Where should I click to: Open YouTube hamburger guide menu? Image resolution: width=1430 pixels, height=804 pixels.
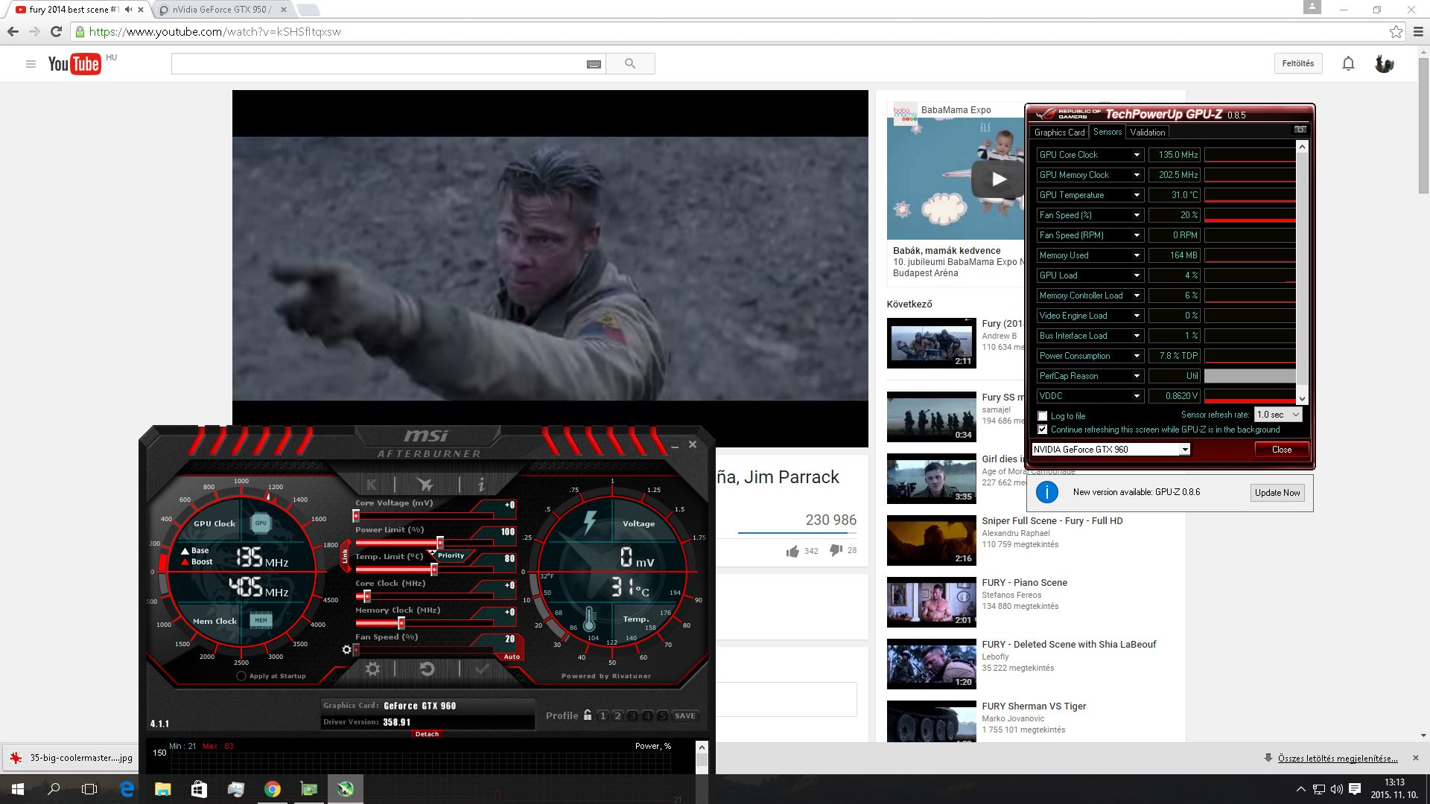[x=31, y=64]
